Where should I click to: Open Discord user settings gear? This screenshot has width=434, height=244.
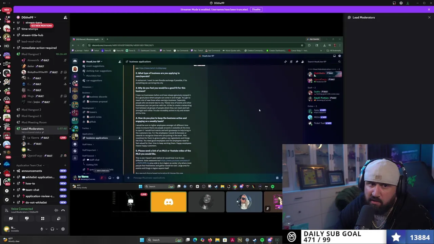[x=63, y=229]
